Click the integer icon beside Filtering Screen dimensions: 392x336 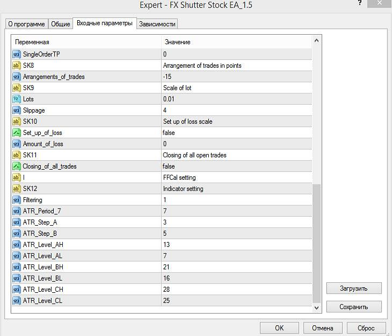tap(16, 200)
